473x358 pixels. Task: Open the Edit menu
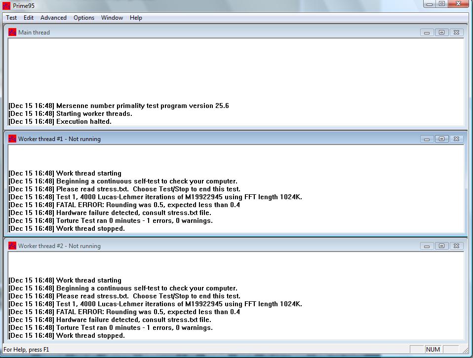pos(28,18)
